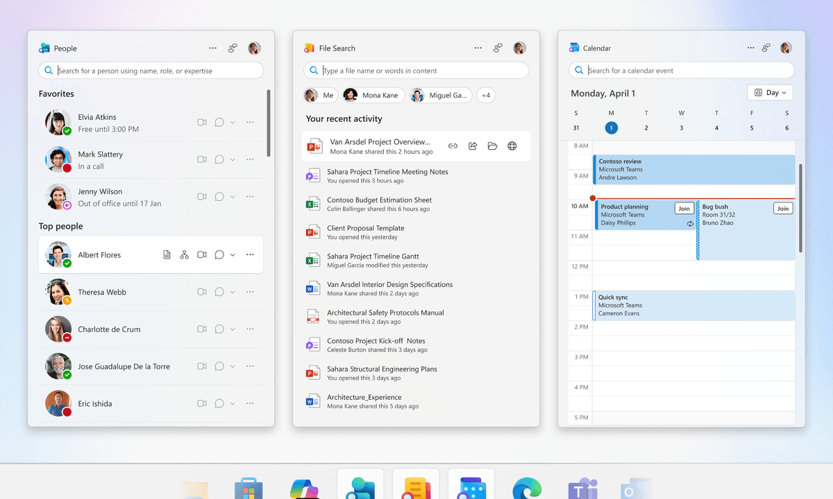Viewport: 833px width, 499px height.
Task: Expand the chevron next to Mark Slattery
Action: pos(233,159)
